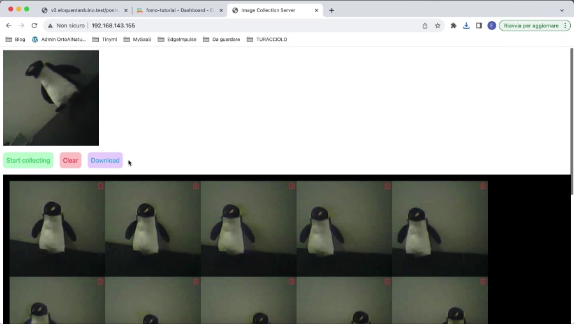Open the share page icon
Image resolution: width=574 pixels, height=324 pixels.
pos(425,26)
